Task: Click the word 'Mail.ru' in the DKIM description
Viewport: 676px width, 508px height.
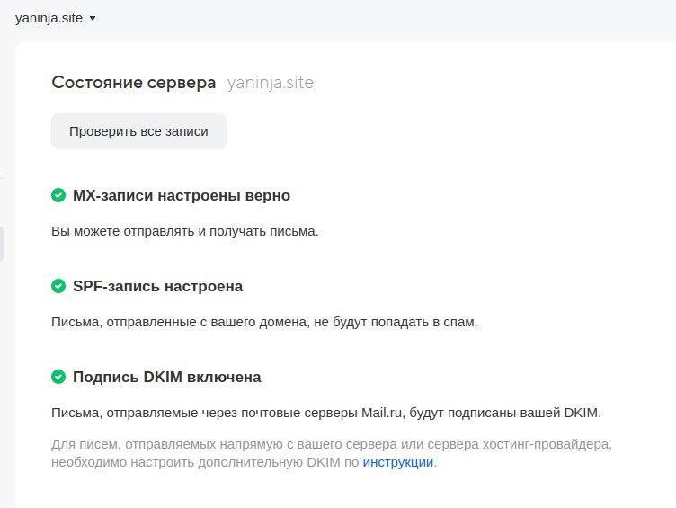Action: (x=381, y=413)
